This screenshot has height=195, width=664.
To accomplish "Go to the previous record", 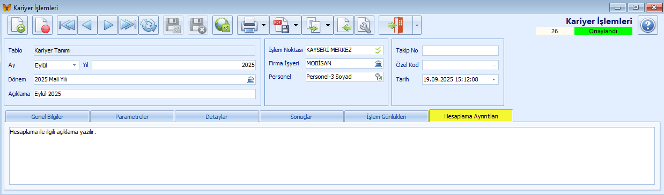I will pyautogui.click(x=87, y=25).
